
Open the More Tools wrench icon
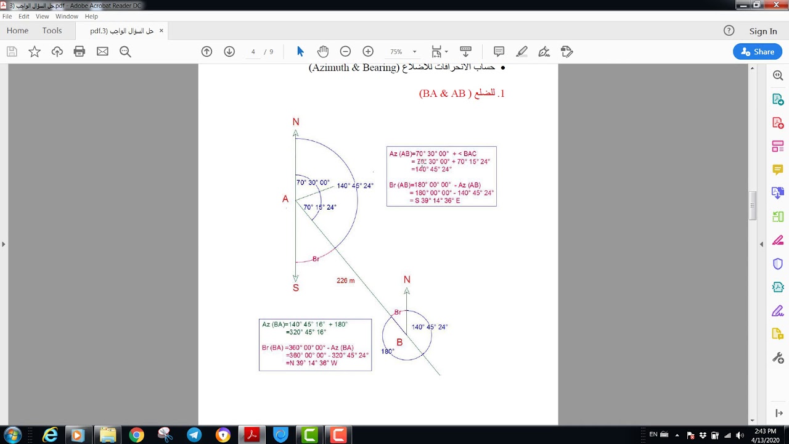(x=777, y=358)
